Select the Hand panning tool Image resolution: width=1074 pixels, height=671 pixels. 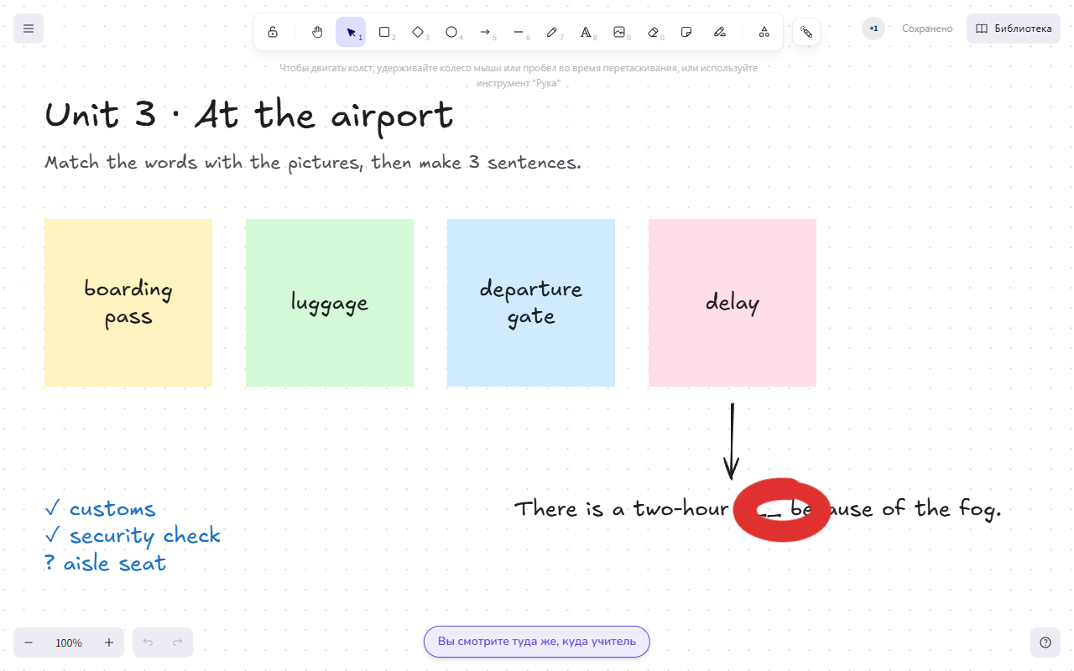tap(317, 32)
